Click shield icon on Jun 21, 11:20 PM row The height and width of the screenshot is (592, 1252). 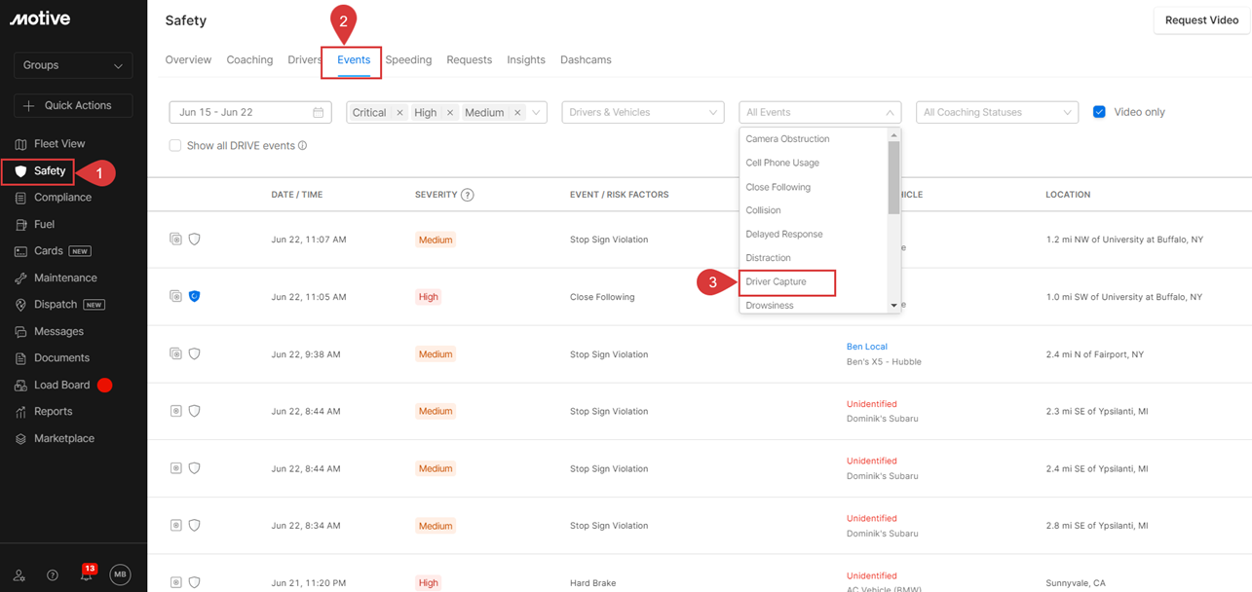[195, 583]
